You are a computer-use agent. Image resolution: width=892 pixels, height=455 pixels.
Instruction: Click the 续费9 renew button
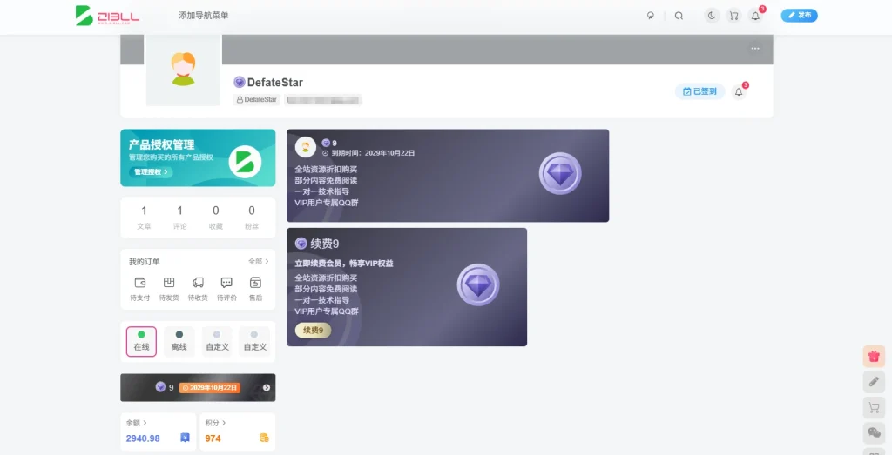coord(313,331)
